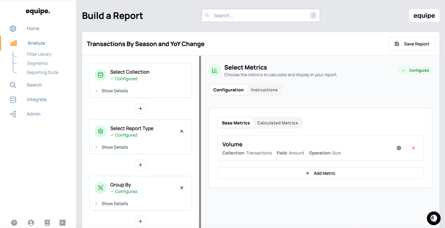
Task: Open the documentation book icon
Action: pos(47,222)
